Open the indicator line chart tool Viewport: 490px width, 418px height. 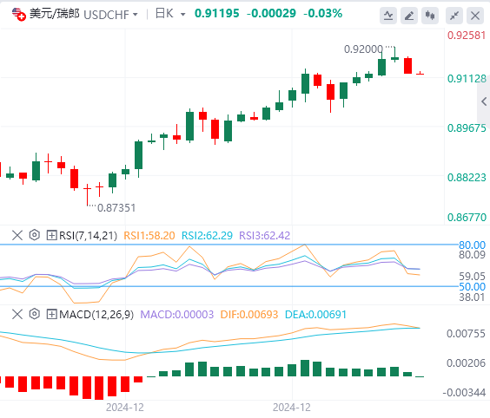[388, 16]
